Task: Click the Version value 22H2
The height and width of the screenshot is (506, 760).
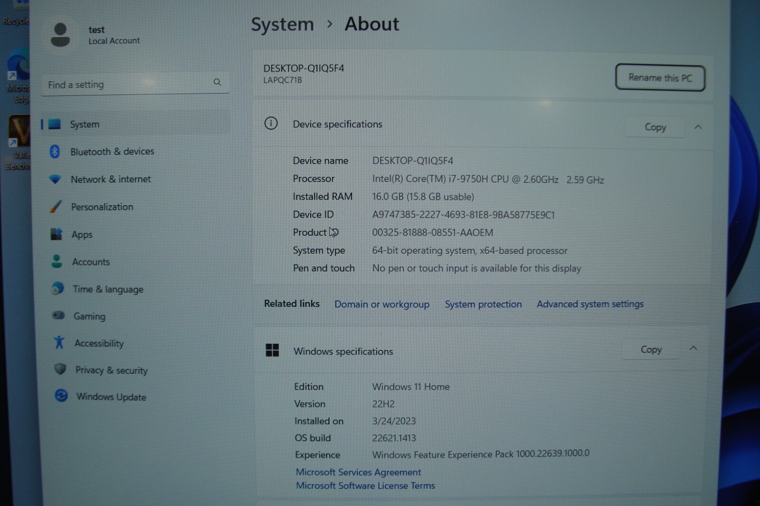Action: 383,404
